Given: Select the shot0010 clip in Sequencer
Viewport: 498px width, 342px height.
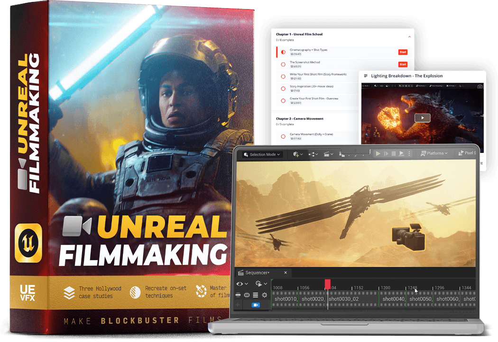Looking at the screenshot, I should coord(285,299).
